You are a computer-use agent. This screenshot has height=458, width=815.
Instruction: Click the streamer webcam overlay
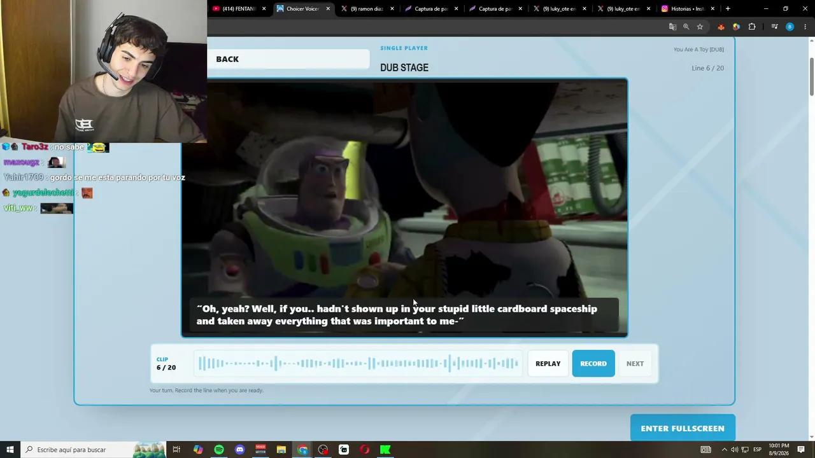103,71
